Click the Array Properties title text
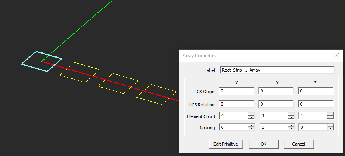The width and height of the screenshot is (345, 156). (199, 56)
